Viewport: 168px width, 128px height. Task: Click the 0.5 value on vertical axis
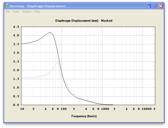16,96
